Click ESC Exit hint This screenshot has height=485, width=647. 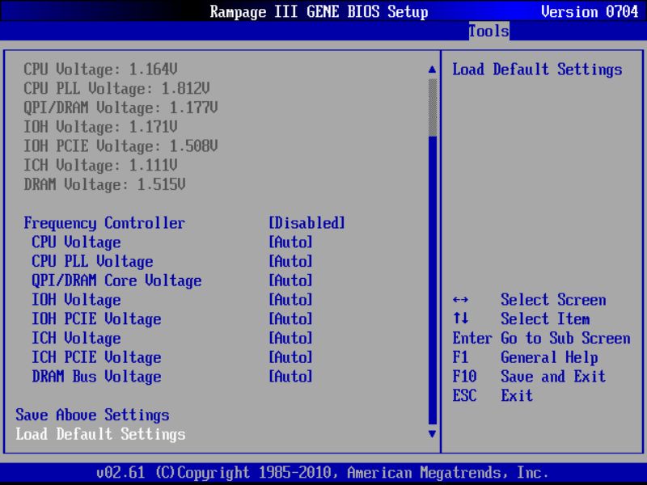coord(493,395)
